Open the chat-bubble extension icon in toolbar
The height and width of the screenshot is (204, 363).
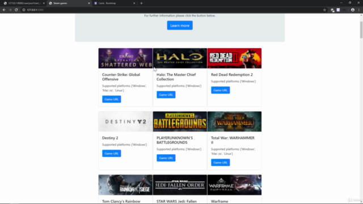click(x=332, y=10)
